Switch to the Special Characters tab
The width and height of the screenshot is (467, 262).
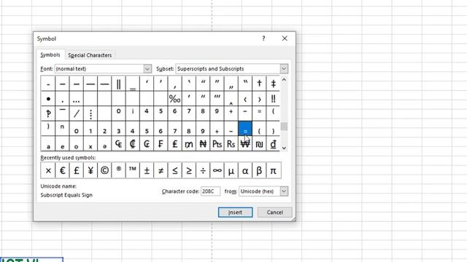click(x=90, y=55)
